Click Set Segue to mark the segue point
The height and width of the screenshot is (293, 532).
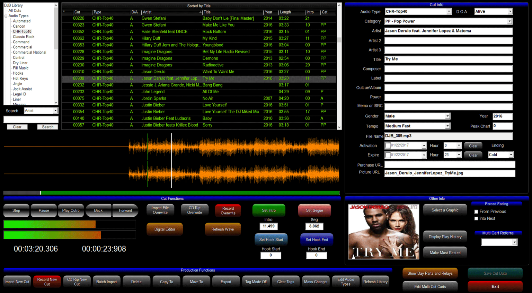(x=314, y=210)
